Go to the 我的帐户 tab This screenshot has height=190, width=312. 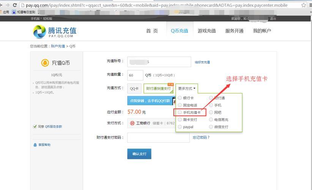coord(262,31)
